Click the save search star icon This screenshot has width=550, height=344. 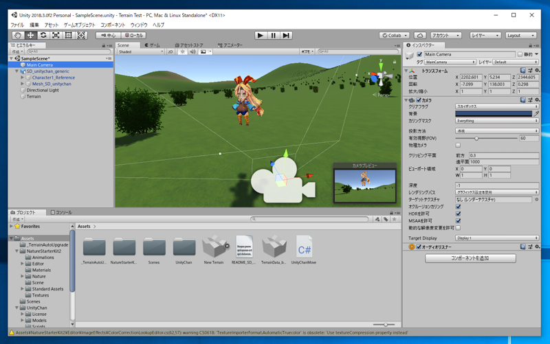pos(394,219)
